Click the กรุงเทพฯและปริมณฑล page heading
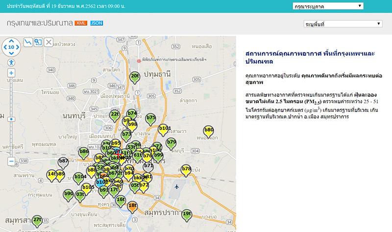The height and width of the screenshot is (232, 392). (40, 23)
